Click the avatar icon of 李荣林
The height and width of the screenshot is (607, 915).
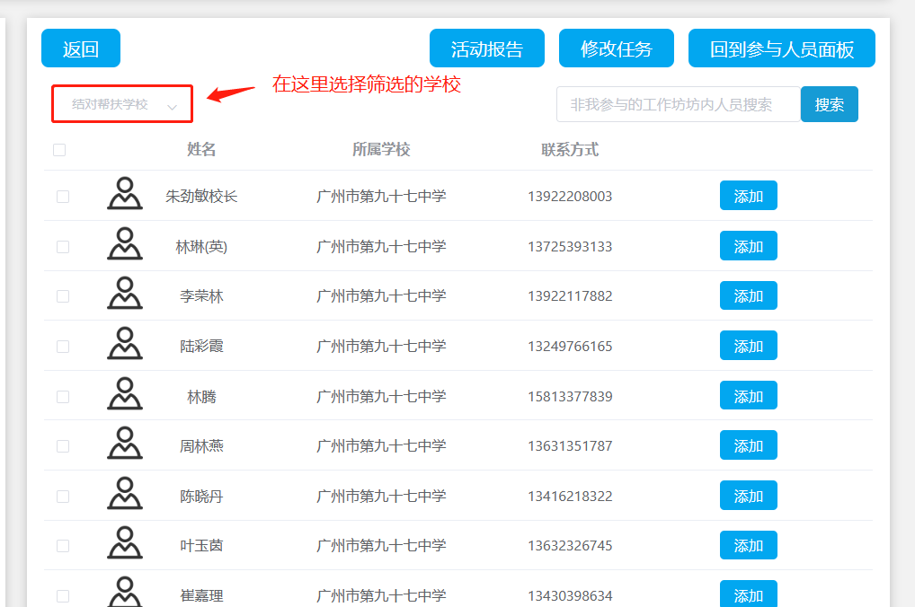(125, 294)
